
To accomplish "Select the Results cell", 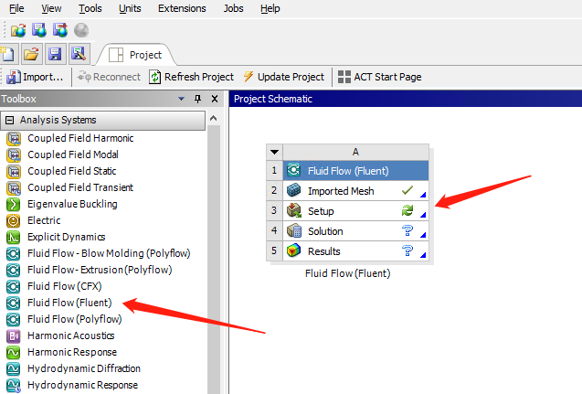I will click(355, 251).
